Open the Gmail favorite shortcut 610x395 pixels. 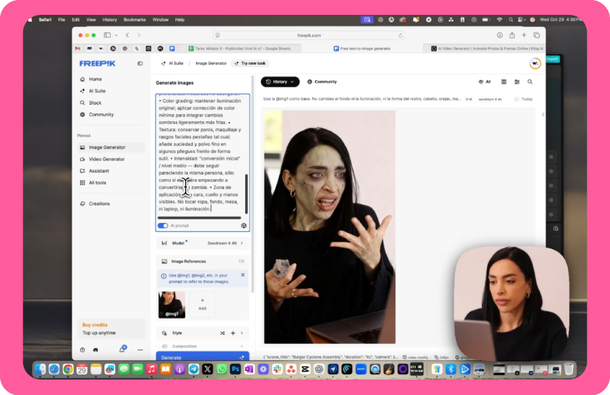tap(78, 48)
